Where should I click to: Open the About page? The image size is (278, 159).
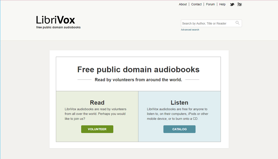coord(183,4)
